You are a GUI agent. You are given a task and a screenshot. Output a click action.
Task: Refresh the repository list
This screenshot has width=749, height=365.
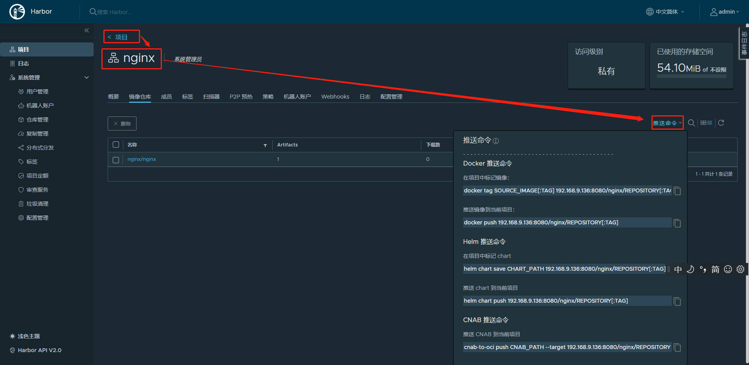click(x=721, y=123)
